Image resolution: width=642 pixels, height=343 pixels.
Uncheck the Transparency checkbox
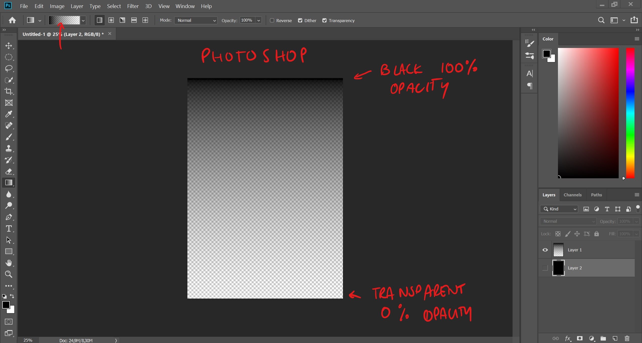pos(324,20)
